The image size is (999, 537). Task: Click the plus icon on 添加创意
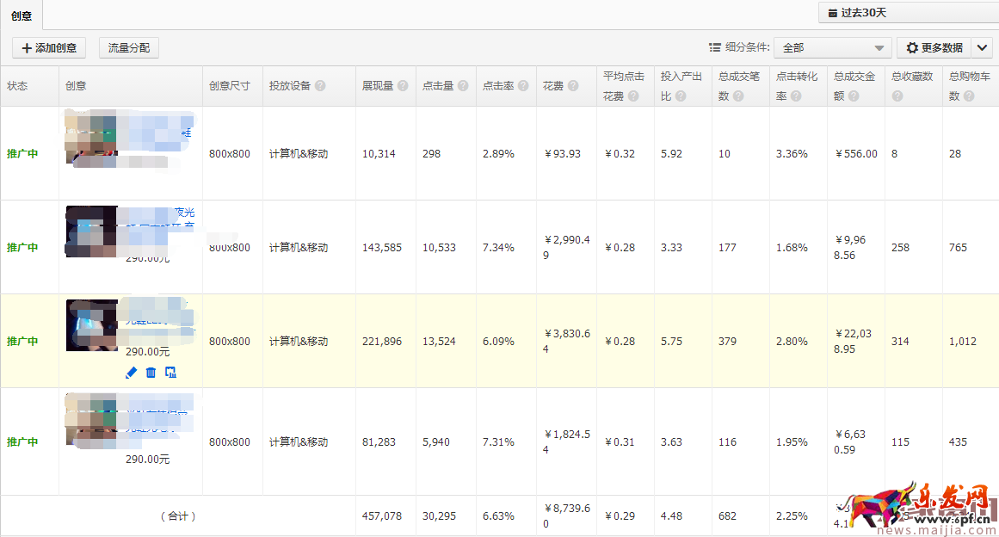point(27,47)
